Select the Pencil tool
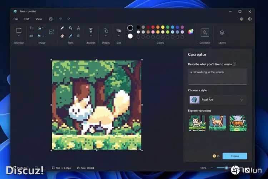This screenshot has height=179, width=268. (x=62, y=28)
